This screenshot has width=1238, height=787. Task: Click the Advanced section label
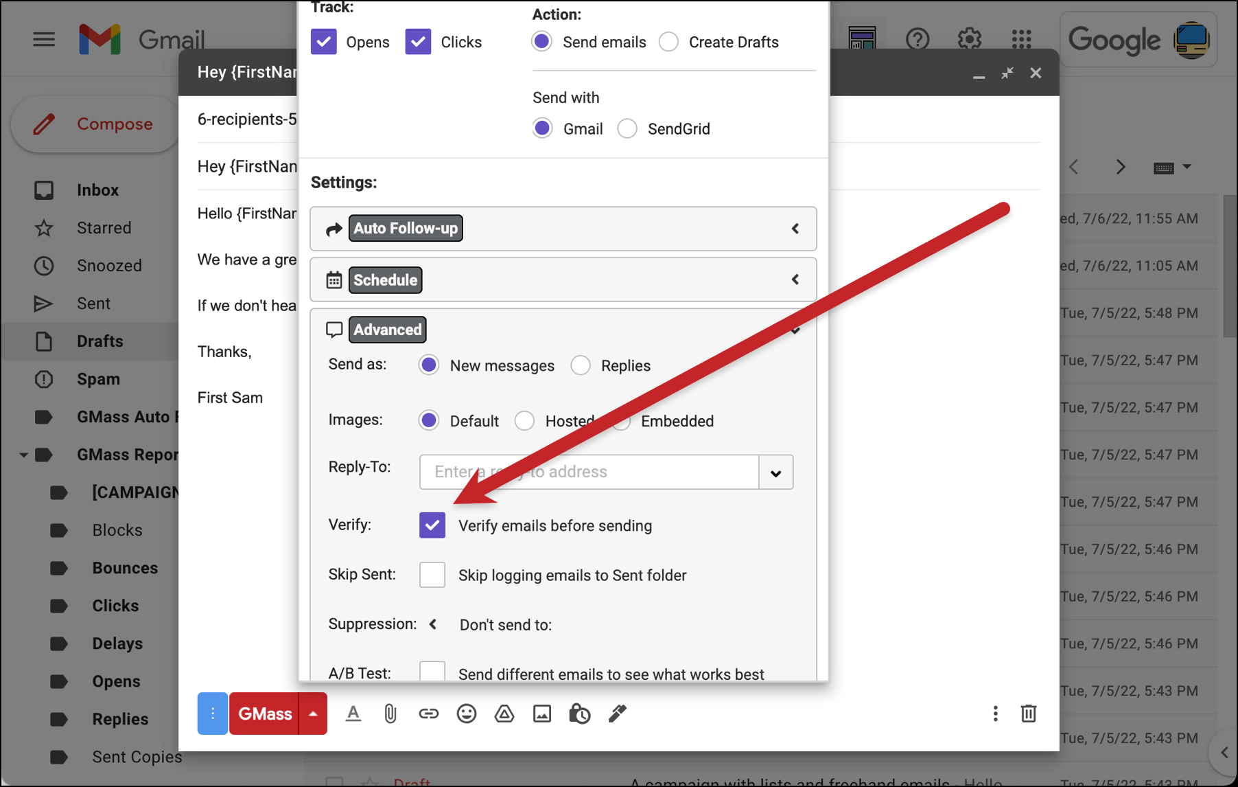[x=388, y=330]
